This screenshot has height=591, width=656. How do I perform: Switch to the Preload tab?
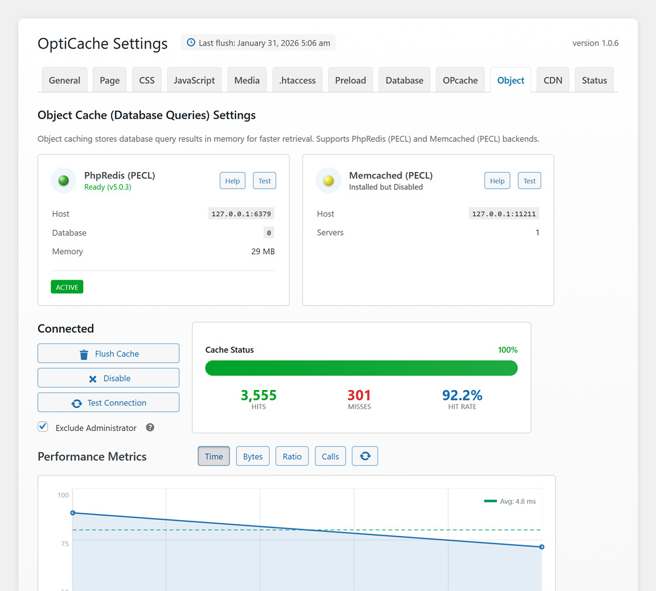[350, 80]
